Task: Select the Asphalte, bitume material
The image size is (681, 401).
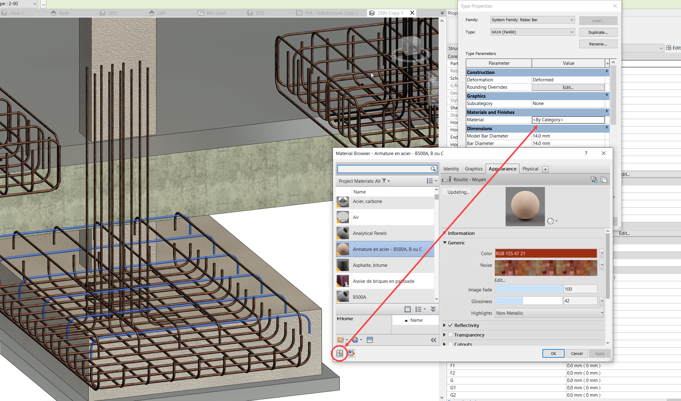Action: pyautogui.click(x=370, y=265)
